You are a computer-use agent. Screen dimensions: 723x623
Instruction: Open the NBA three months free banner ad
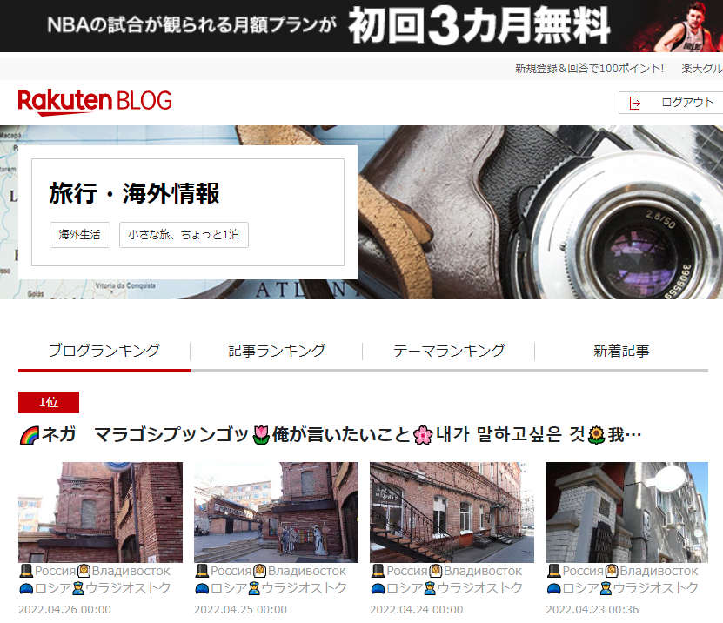[x=362, y=26]
